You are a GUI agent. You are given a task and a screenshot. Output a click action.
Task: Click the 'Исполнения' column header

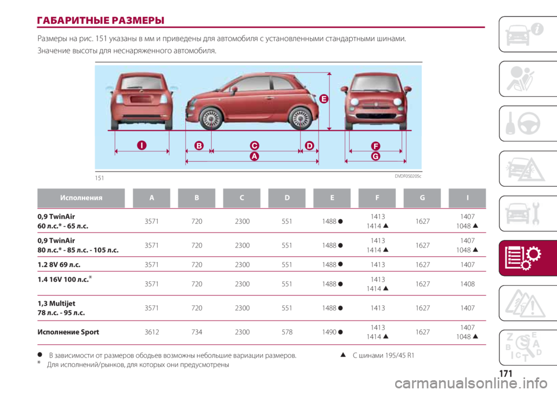[81, 198]
